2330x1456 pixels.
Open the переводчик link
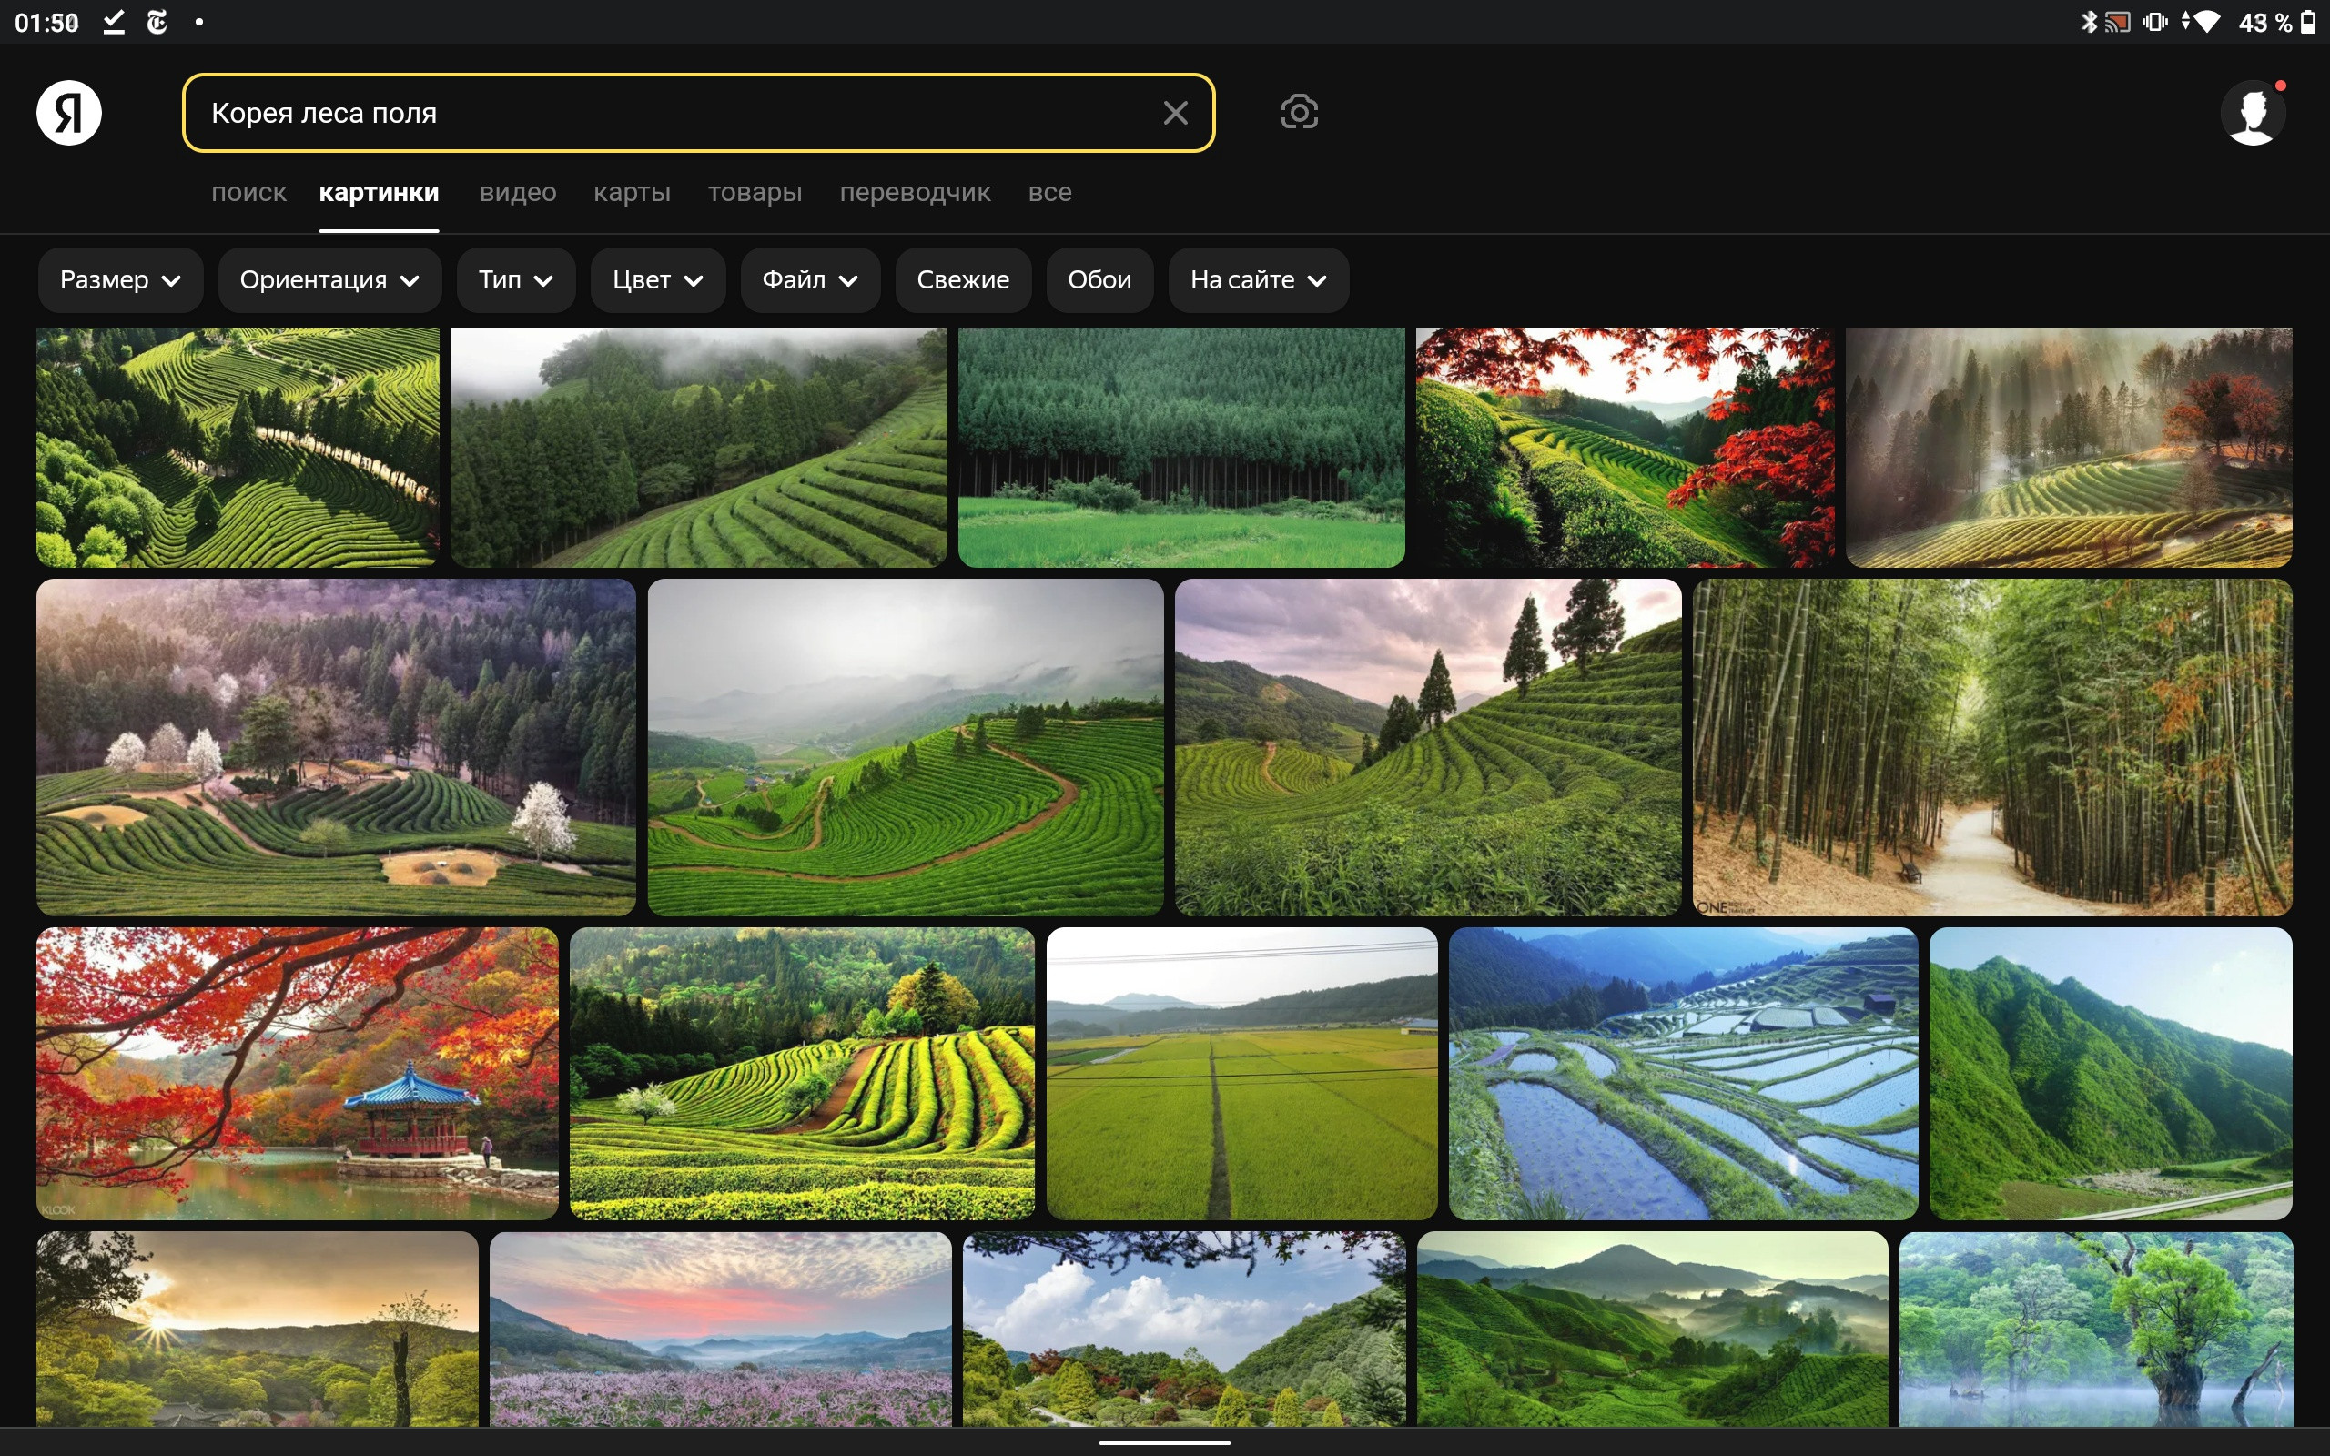[x=915, y=193]
